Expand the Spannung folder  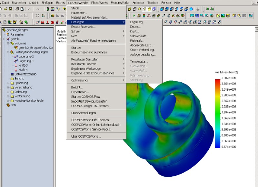[x=8, y=83]
